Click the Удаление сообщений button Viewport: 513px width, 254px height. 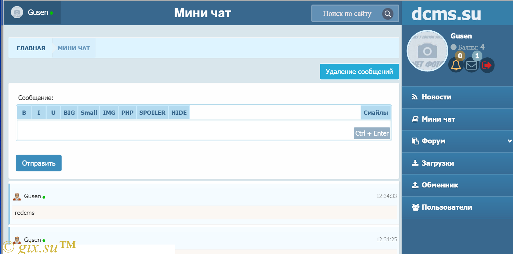tap(359, 71)
